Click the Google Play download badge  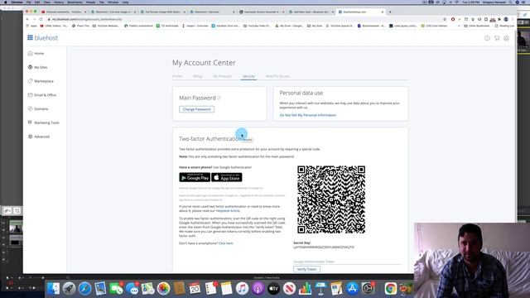pos(195,177)
